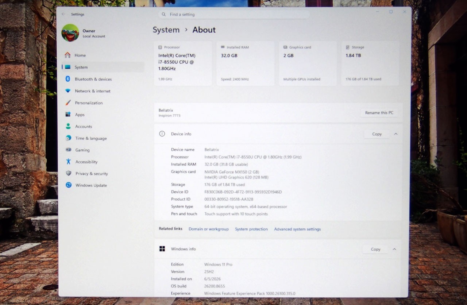The image size is (467, 305).
Task: Open Advanced system settings link
Action: pos(297,229)
